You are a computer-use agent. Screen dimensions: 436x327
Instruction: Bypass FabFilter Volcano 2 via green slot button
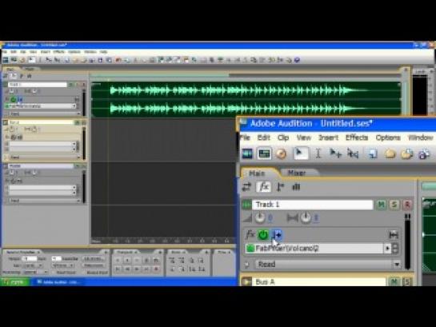(x=250, y=249)
